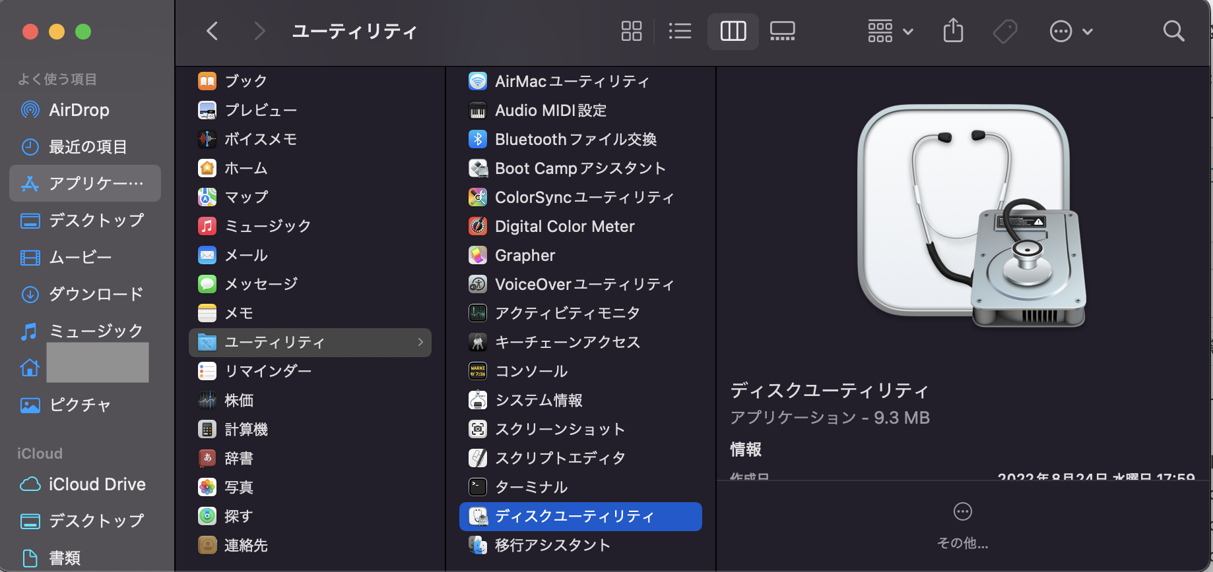Select Digital Color Meter icon
1213x572 pixels.
pos(478,226)
